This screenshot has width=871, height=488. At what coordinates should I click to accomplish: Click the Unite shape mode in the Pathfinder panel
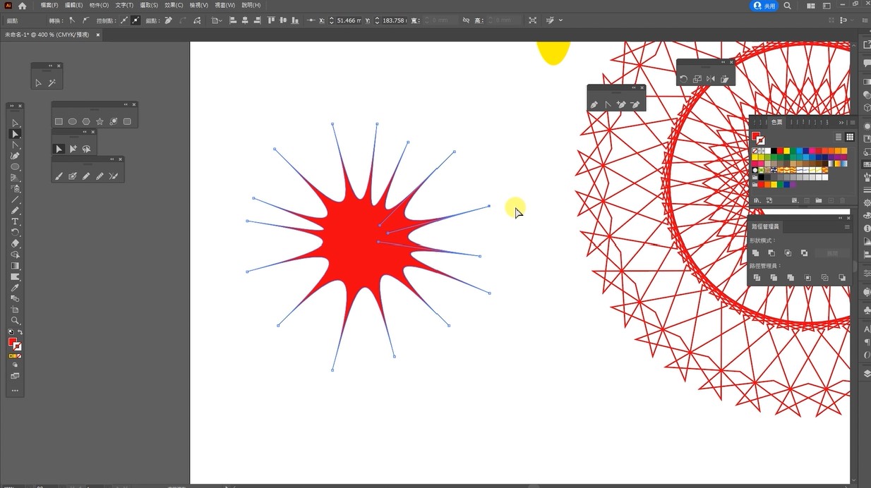(x=756, y=252)
